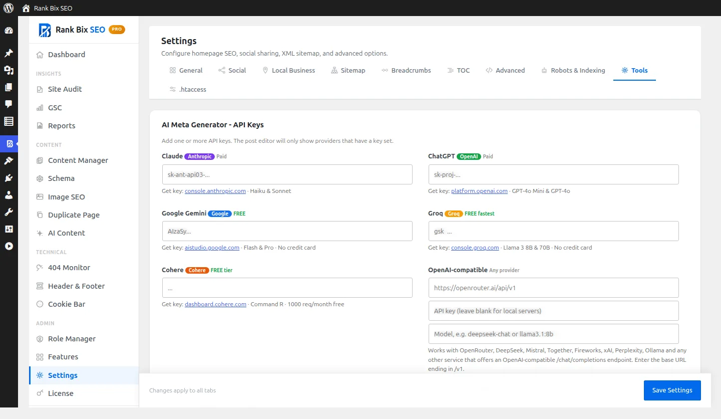Open the .htaccess tab

coord(188,90)
